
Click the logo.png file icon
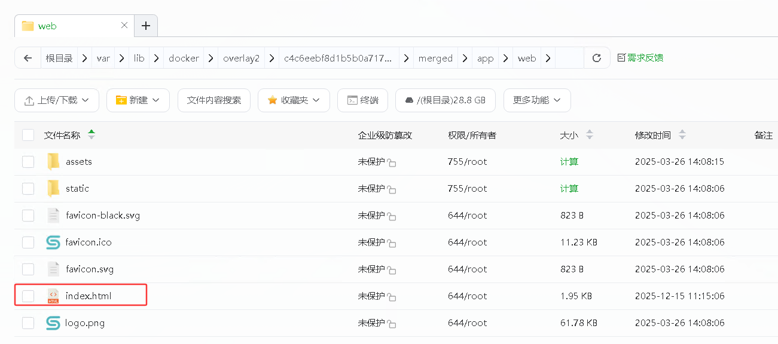(53, 323)
